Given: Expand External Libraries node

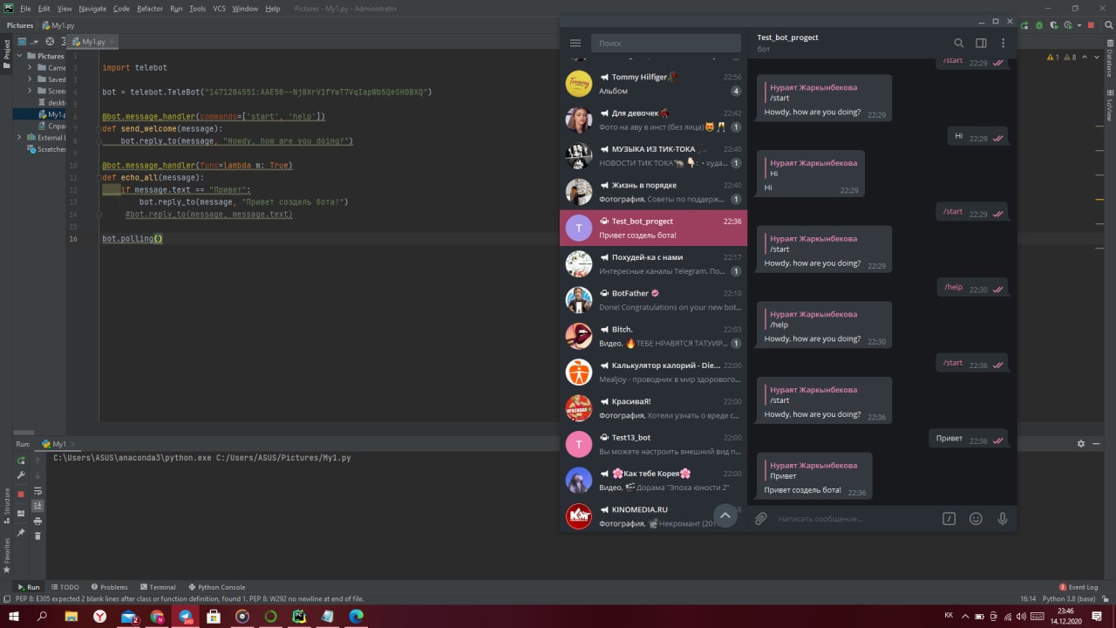Looking at the screenshot, I should (19, 138).
